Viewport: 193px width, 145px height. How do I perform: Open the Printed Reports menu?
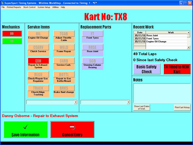pyautogui.click(x=14, y=7)
